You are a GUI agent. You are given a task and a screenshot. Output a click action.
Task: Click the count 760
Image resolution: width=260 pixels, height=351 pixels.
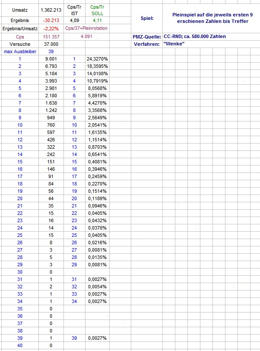[x=51, y=125]
